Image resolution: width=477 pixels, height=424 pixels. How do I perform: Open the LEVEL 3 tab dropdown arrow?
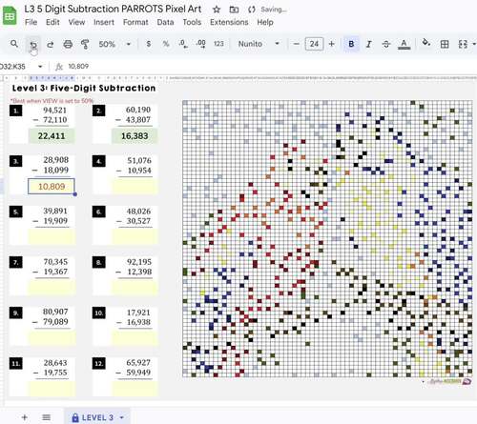pyautogui.click(x=122, y=417)
